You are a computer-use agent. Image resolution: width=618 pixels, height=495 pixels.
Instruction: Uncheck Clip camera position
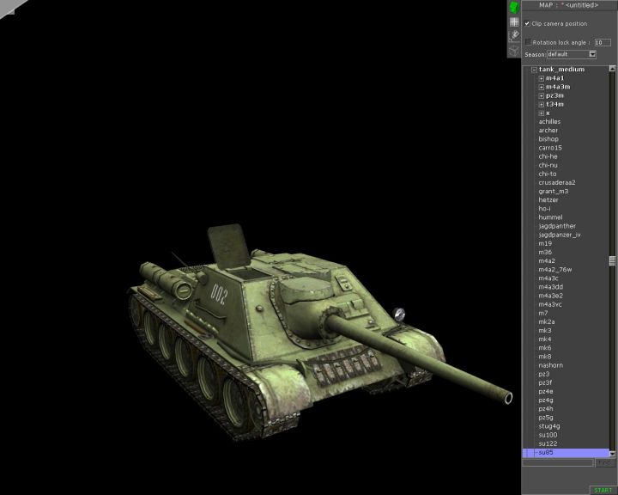[x=527, y=23]
